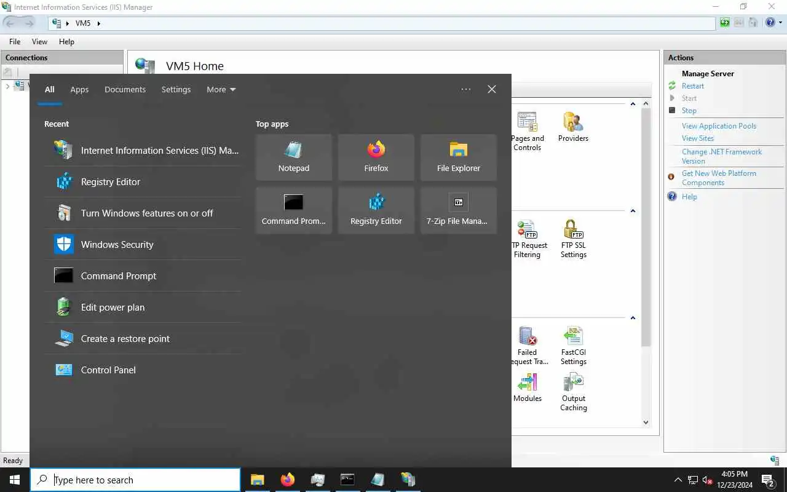
Task: Open 7-Zip File Manager tile
Action: tap(458, 210)
